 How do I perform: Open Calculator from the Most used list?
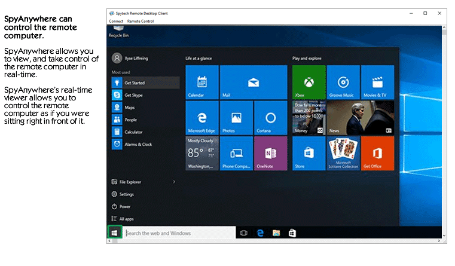[145, 132]
